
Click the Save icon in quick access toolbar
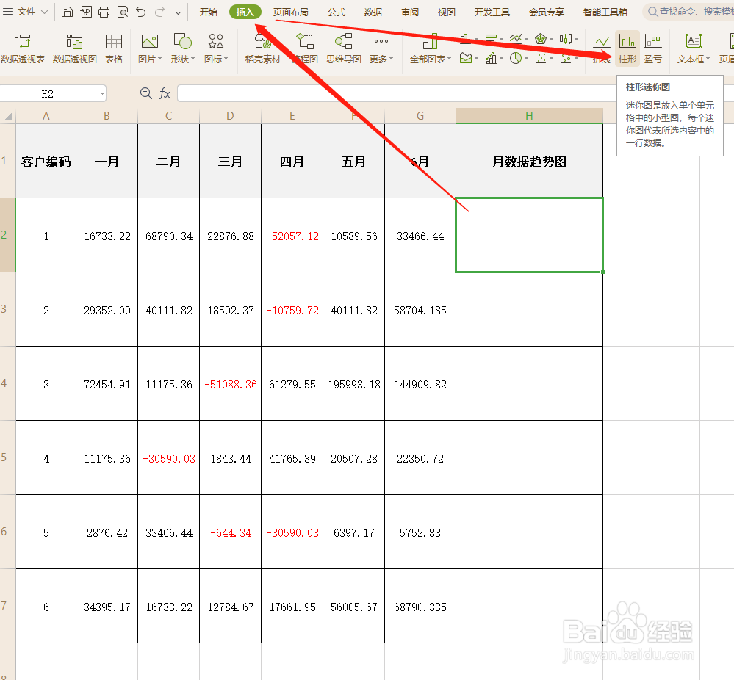(67, 12)
